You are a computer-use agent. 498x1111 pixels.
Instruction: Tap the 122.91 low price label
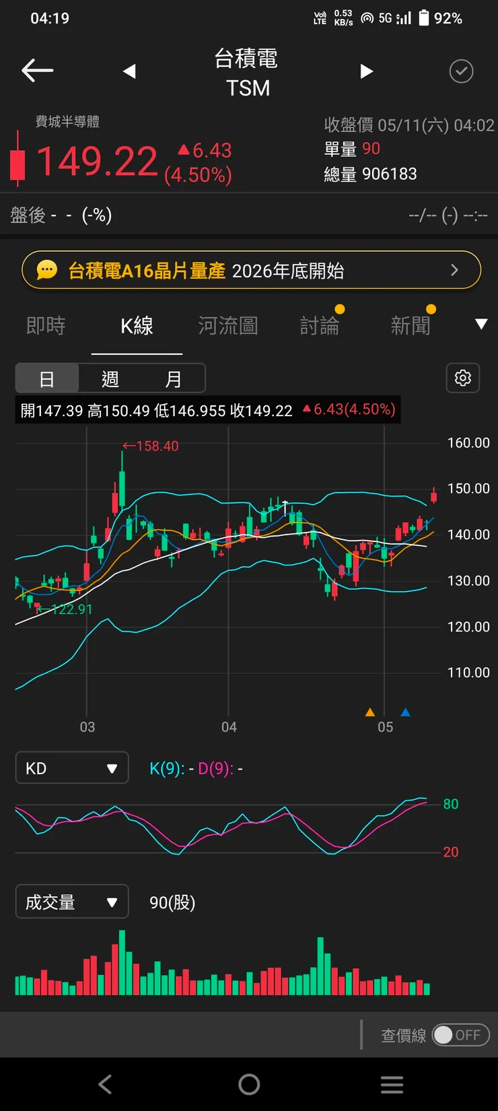64,609
